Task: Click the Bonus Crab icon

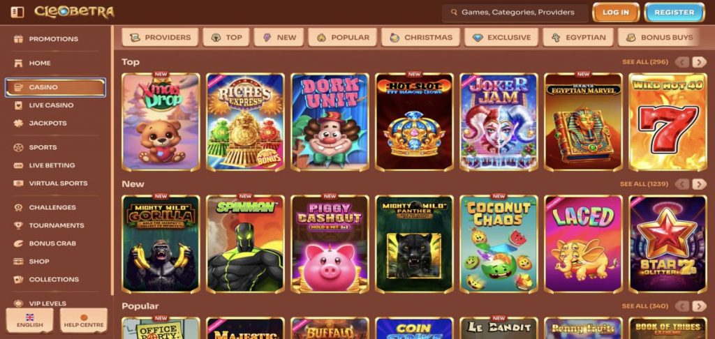Action: click(x=18, y=243)
